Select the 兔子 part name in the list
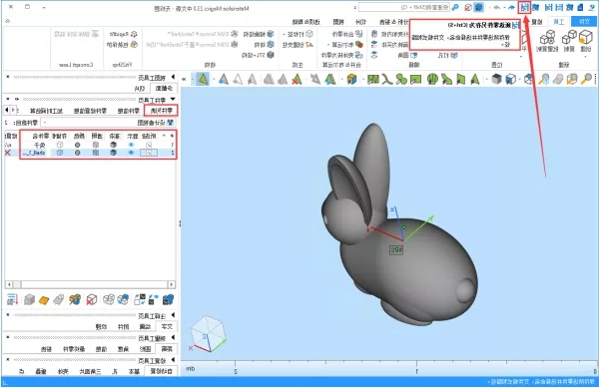Viewport: 599px width, 388px height. (39, 145)
